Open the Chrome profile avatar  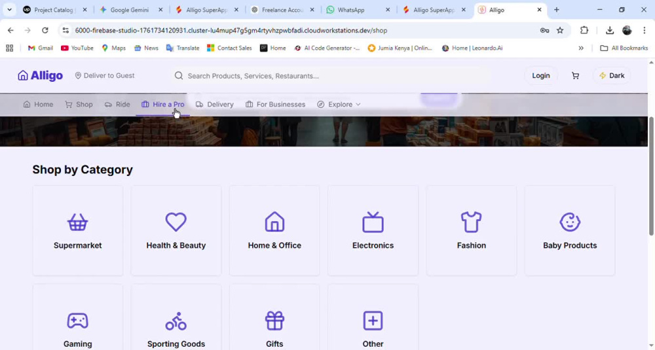pos(627,30)
